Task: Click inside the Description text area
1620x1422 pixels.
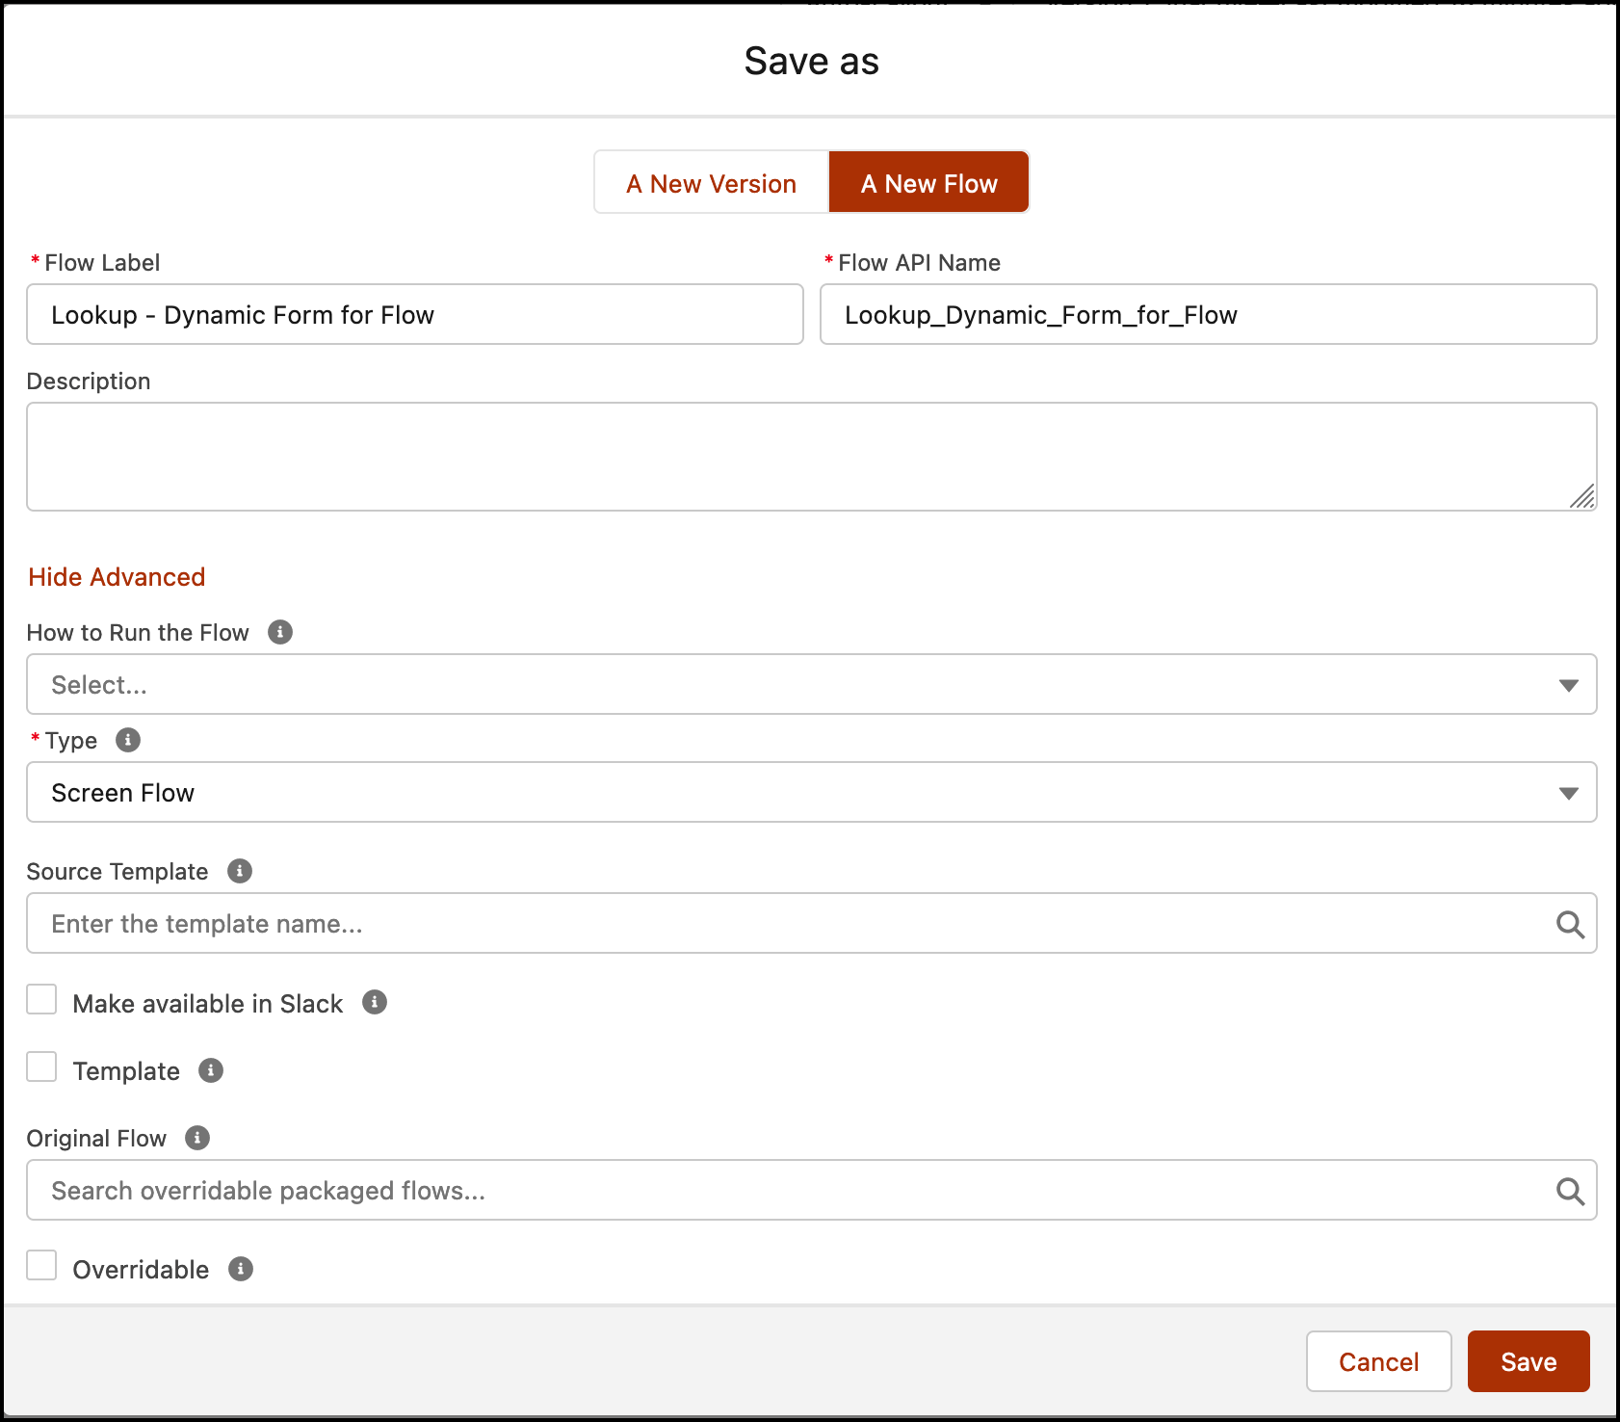Action: [809, 456]
